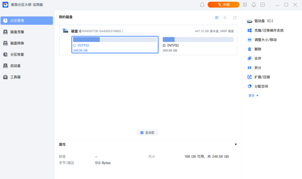Viewport: 302px width, 179px height.
Task: Collapse the 属性 properties section
Action: tap(236, 144)
